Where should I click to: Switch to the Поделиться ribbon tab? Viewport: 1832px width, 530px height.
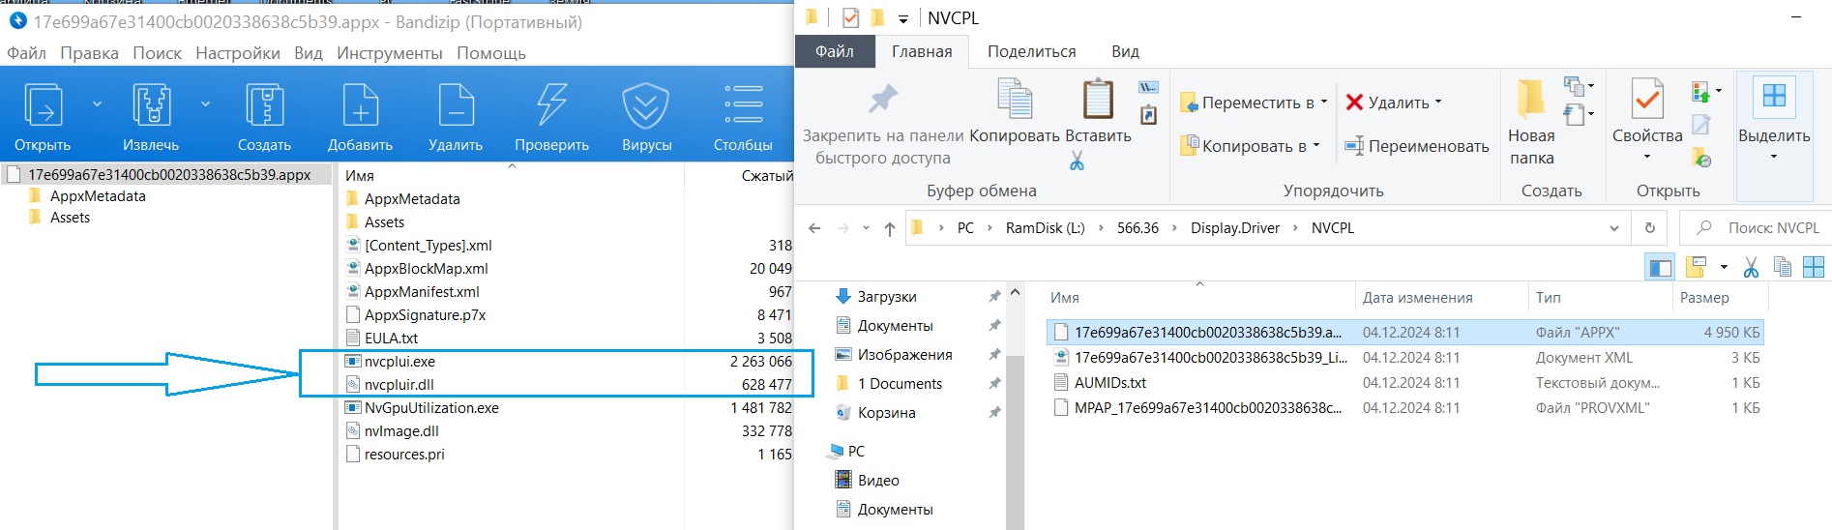[x=1031, y=51]
